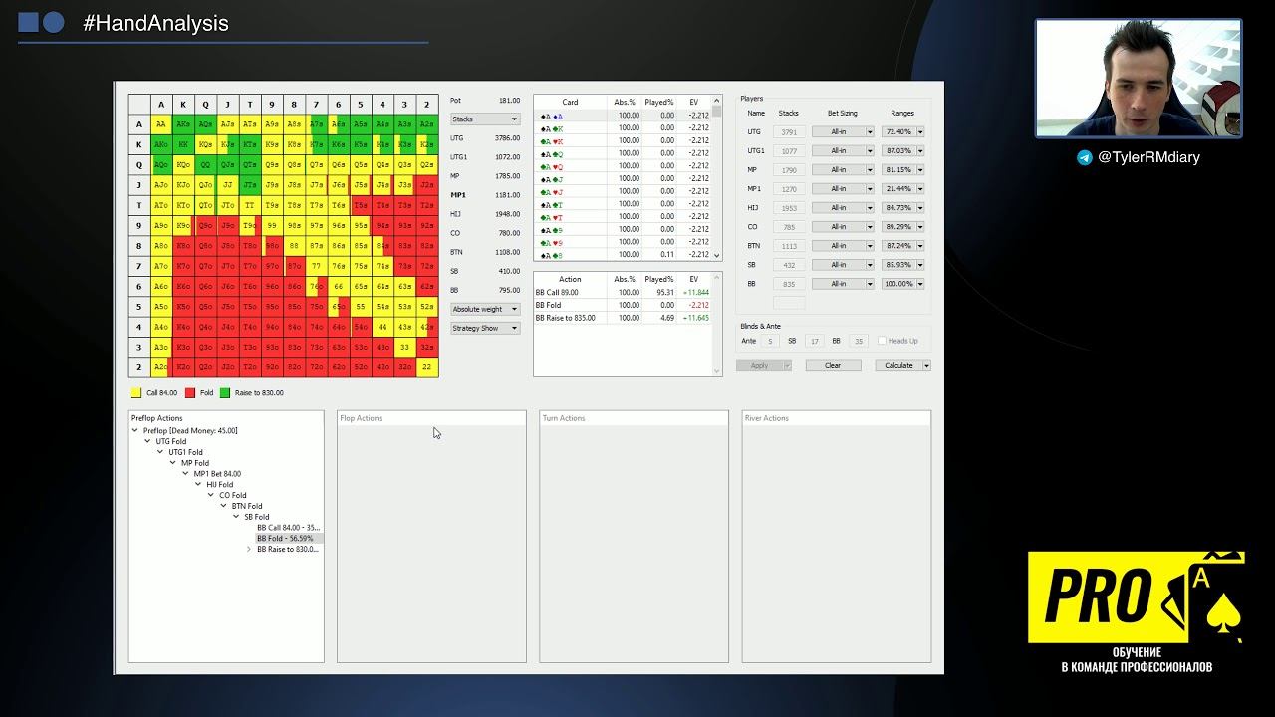Select the BB Call 89.00 action row

[624, 293]
